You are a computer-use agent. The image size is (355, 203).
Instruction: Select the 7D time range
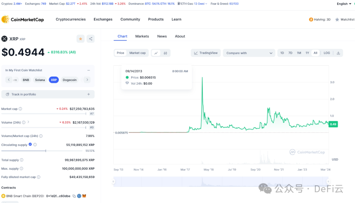(x=290, y=53)
